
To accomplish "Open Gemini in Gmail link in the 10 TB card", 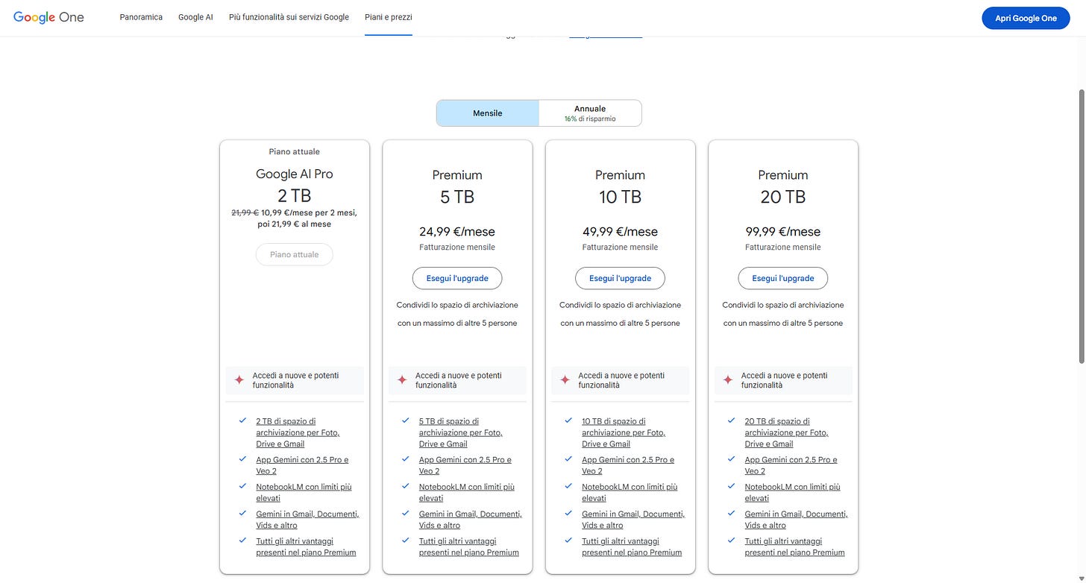I will click(633, 520).
